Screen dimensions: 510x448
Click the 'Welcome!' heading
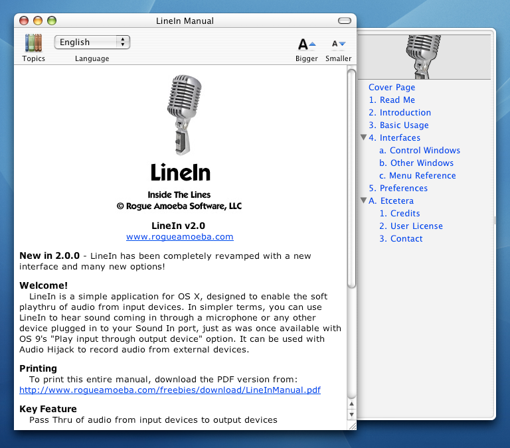44,285
